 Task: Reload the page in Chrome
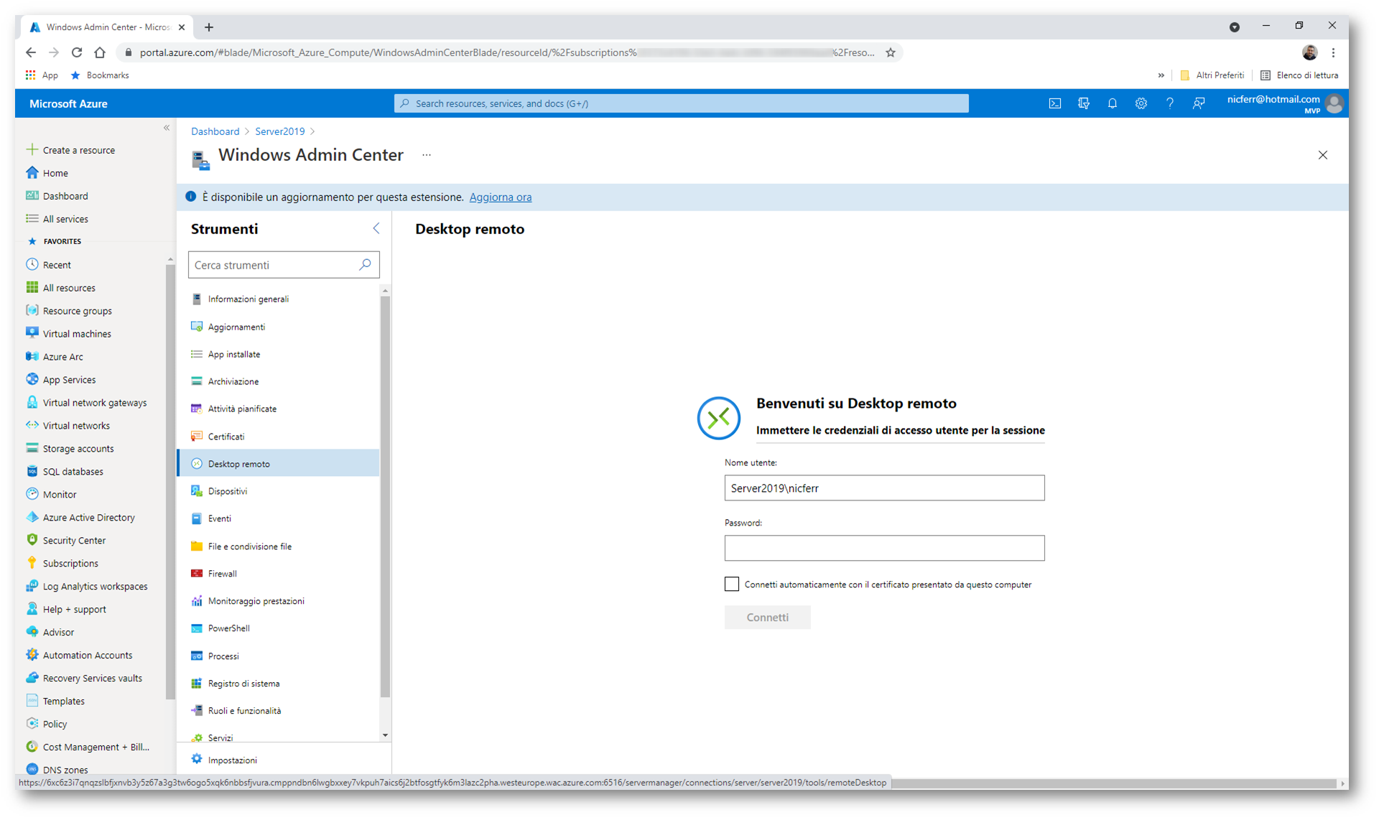pyautogui.click(x=77, y=52)
